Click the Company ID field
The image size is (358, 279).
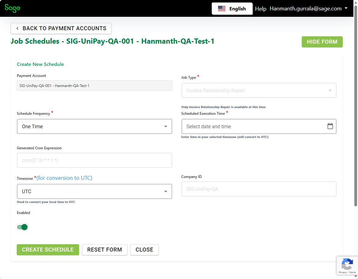pyautogui.click(x=259, y=189)
